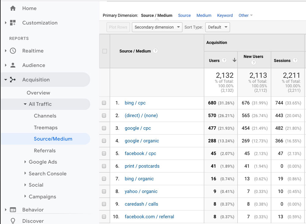Viewport: 306px width, 224px height.
Task: Click the descending sort arrow in Users column
Action: click(x=235, y=60)
